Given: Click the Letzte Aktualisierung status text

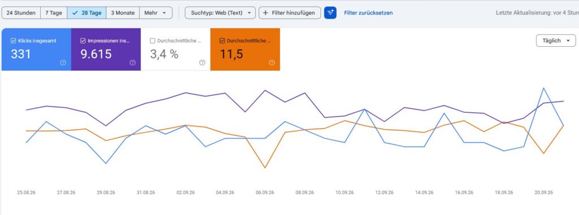Looking at the screenshot, I should (537, 12).
